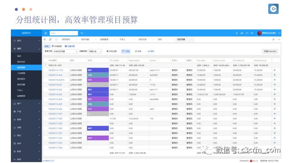Open the WBS link F20230113-1101
The image size is (290, 163).
[x=56, y=70]
